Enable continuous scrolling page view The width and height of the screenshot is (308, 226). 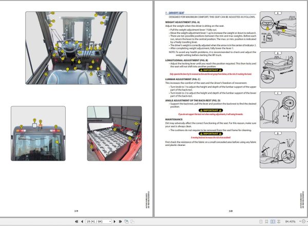[x=266, y=221]
